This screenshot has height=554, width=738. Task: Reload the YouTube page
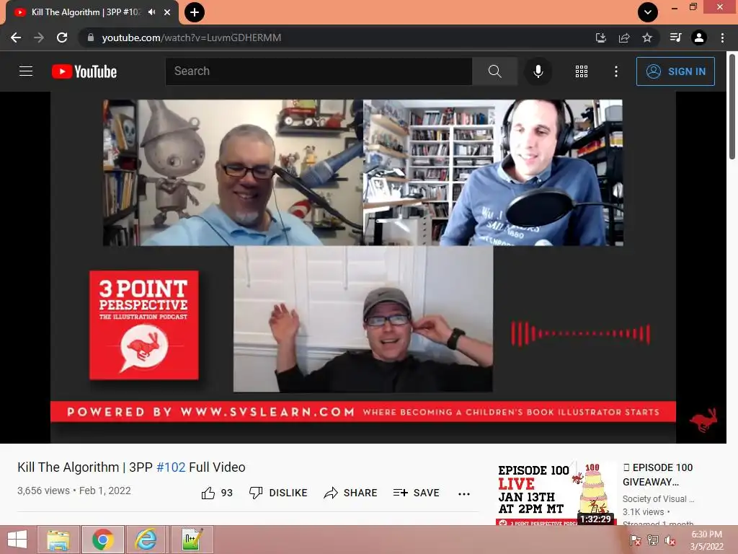[62, 38]
